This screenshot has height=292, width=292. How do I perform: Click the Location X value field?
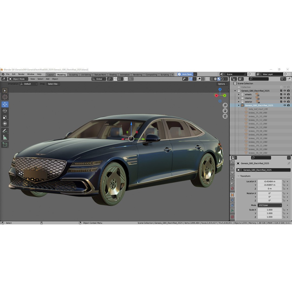click(270, 181)
